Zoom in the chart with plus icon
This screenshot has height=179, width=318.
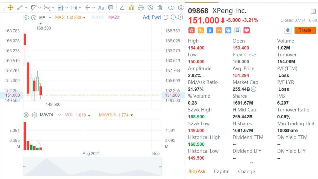click(180, 17)
